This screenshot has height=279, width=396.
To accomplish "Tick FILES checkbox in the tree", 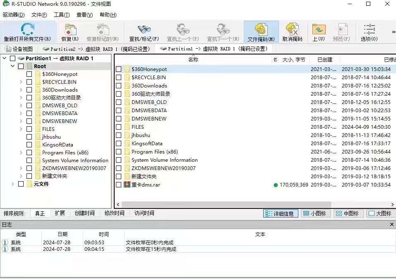I will coord(29,129).
